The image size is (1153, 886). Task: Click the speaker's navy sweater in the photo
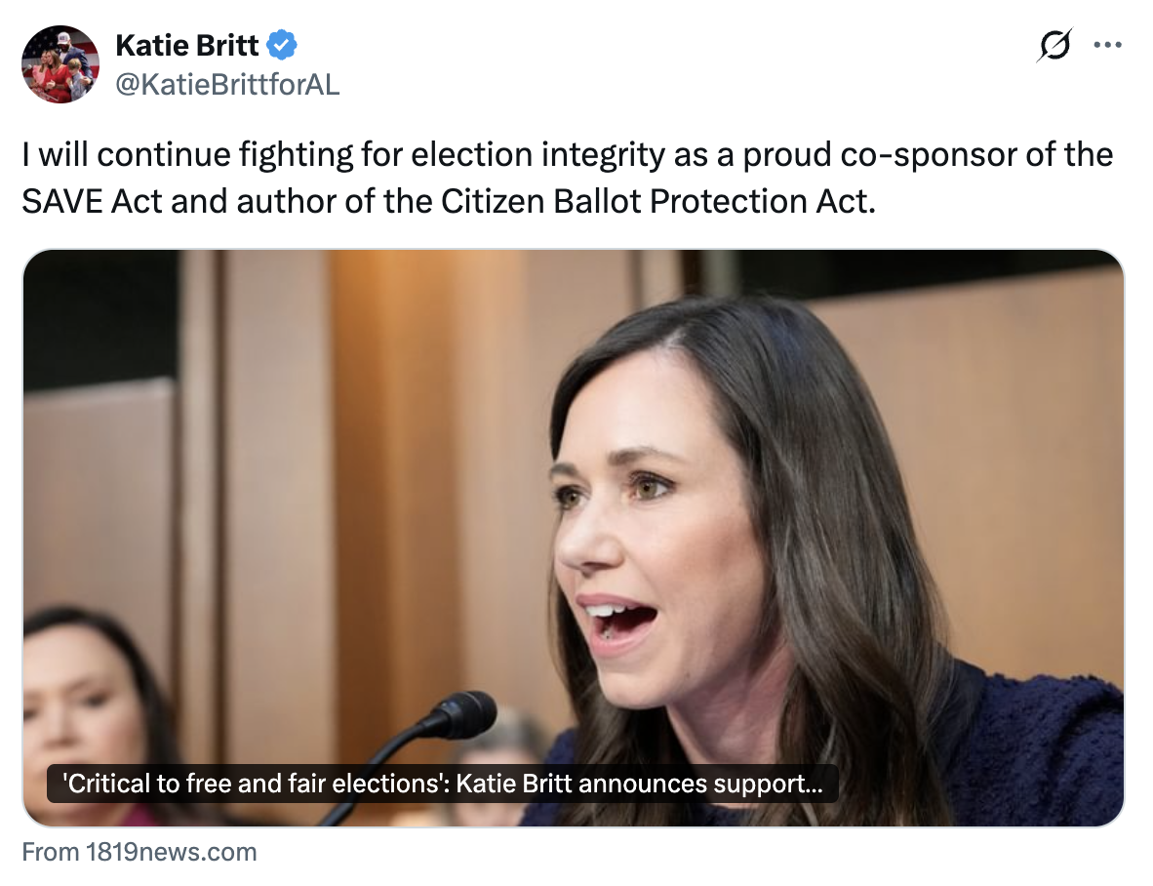1034,751
